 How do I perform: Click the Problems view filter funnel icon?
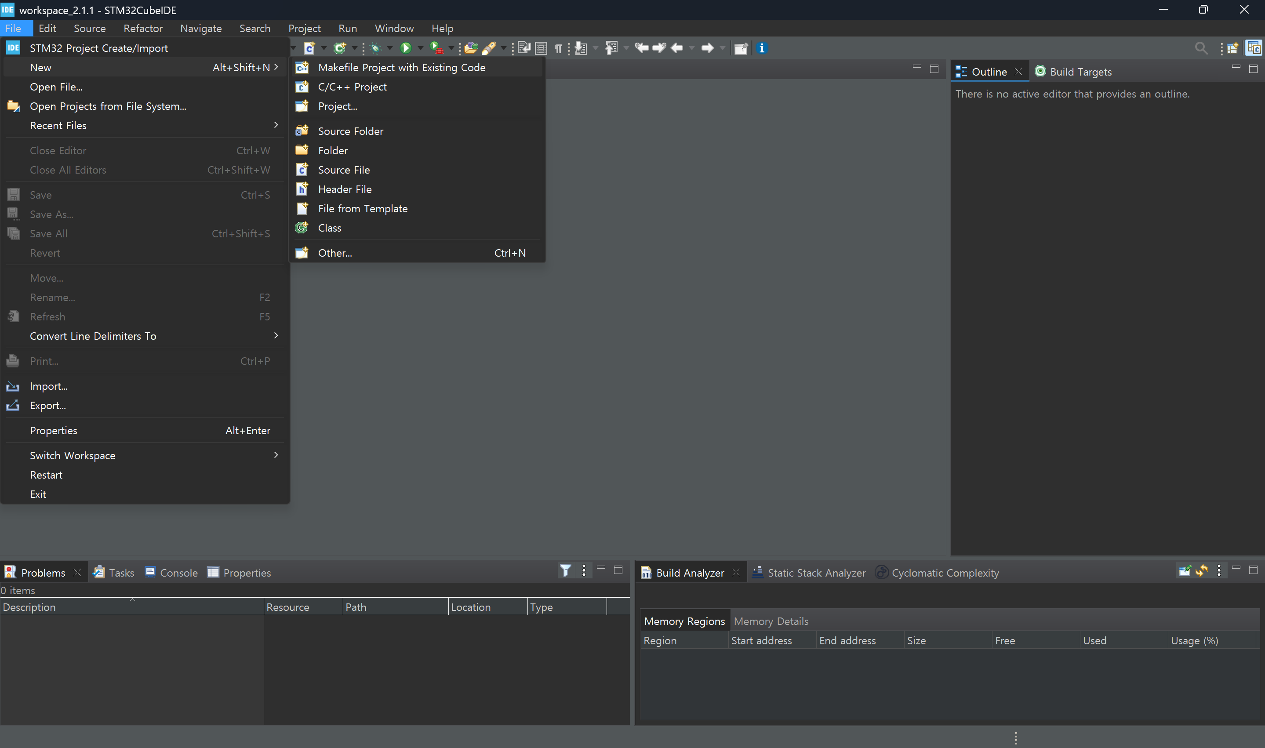tap(566, 570)
